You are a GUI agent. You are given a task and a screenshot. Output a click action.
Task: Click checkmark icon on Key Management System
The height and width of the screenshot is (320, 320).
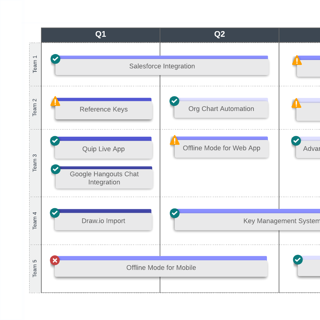[x=175, y=213]
